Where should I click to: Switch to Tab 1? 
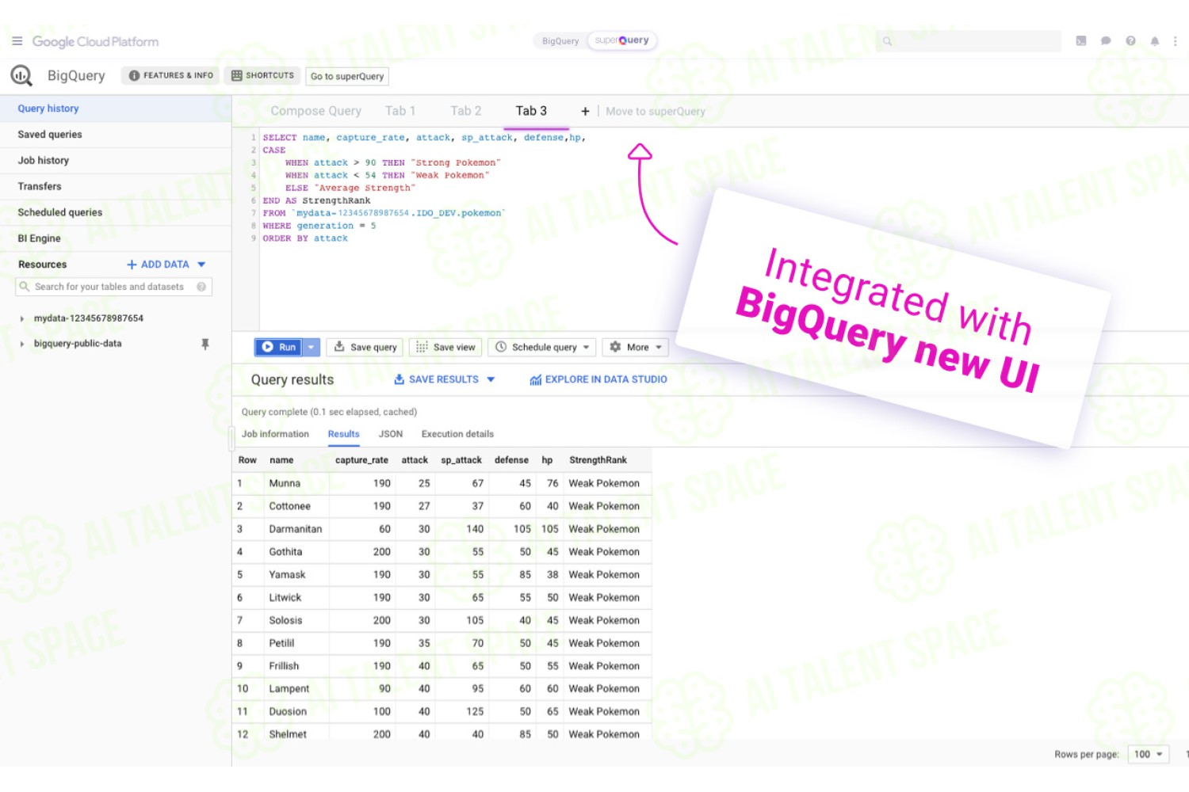tap(400, 111)
